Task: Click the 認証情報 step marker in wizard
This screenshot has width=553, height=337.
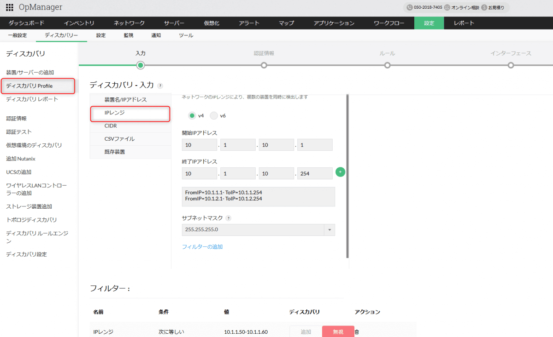Action: [x=264, y=65]
